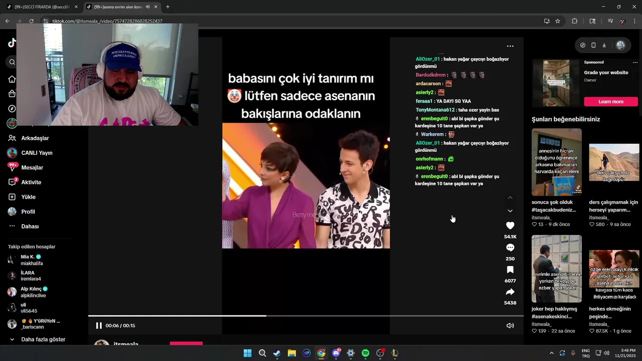Go to next video with down chevron
The image size is (642, 361).
[x=510, y=211]
